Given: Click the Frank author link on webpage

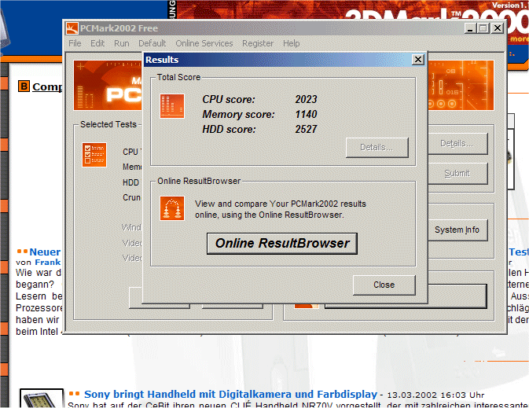Looking at the screenshot, I should click(48, 262).
